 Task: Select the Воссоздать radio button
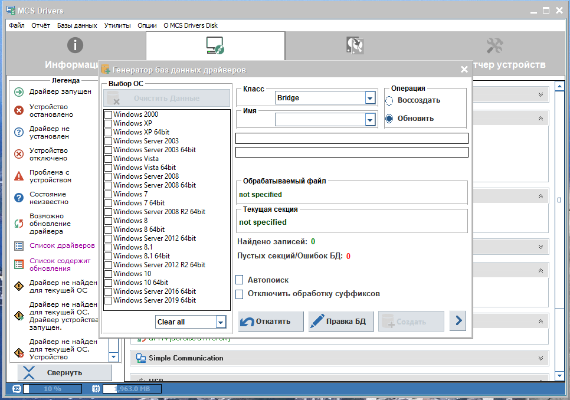click(389, 101)
